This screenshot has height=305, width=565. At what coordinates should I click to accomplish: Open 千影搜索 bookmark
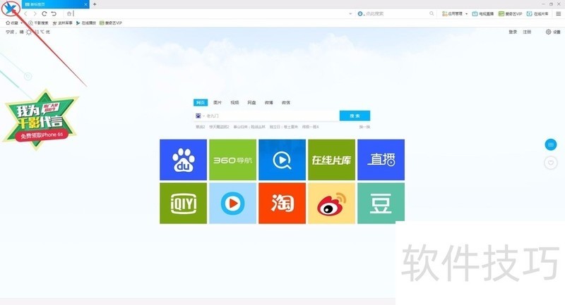[x=38, y=23]
